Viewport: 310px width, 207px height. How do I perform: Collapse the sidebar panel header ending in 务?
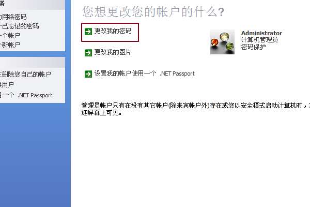pos(33,5)
